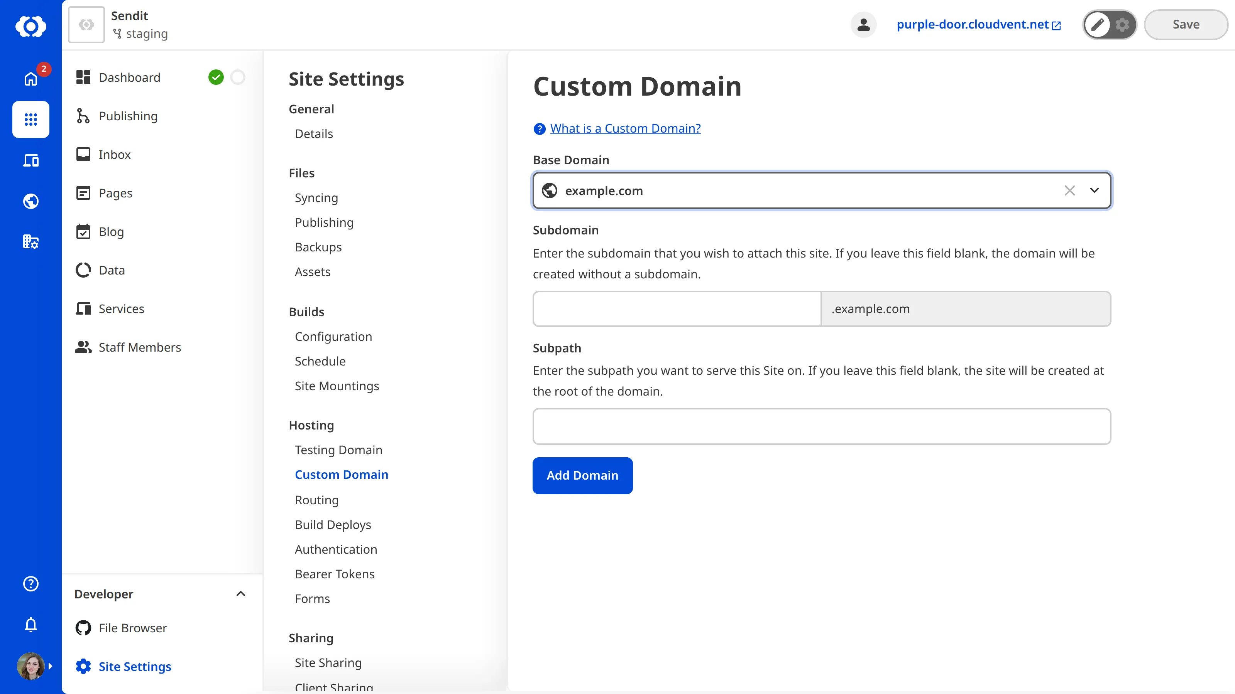Select the apps grid icon in sidebar
The width and height of the screenshot is (1235, 694).
(x=31, y=119)
